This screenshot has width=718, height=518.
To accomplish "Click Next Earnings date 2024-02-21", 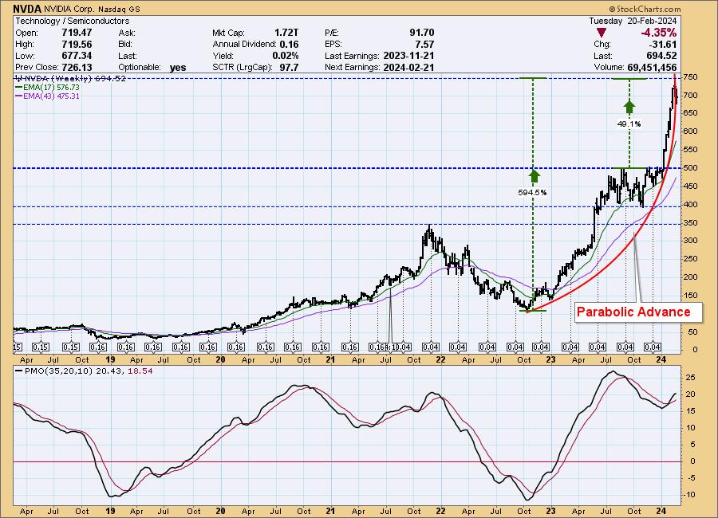I will 408,67.
